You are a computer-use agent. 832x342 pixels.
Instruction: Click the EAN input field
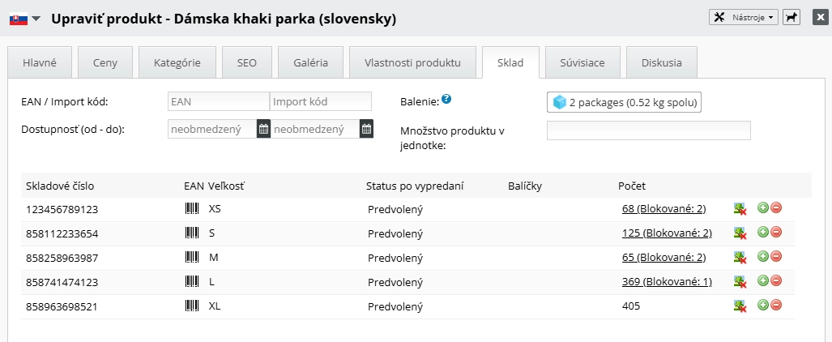point(218,101)
